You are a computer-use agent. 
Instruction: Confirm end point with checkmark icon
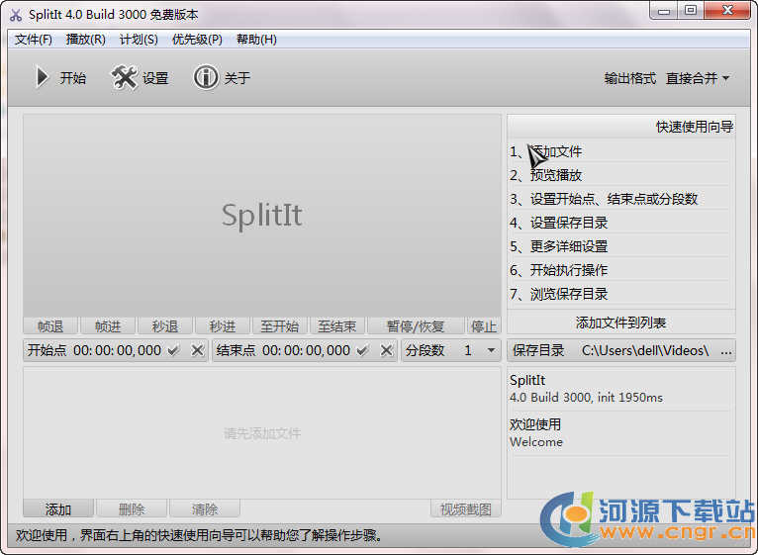[x=363, y=350]
